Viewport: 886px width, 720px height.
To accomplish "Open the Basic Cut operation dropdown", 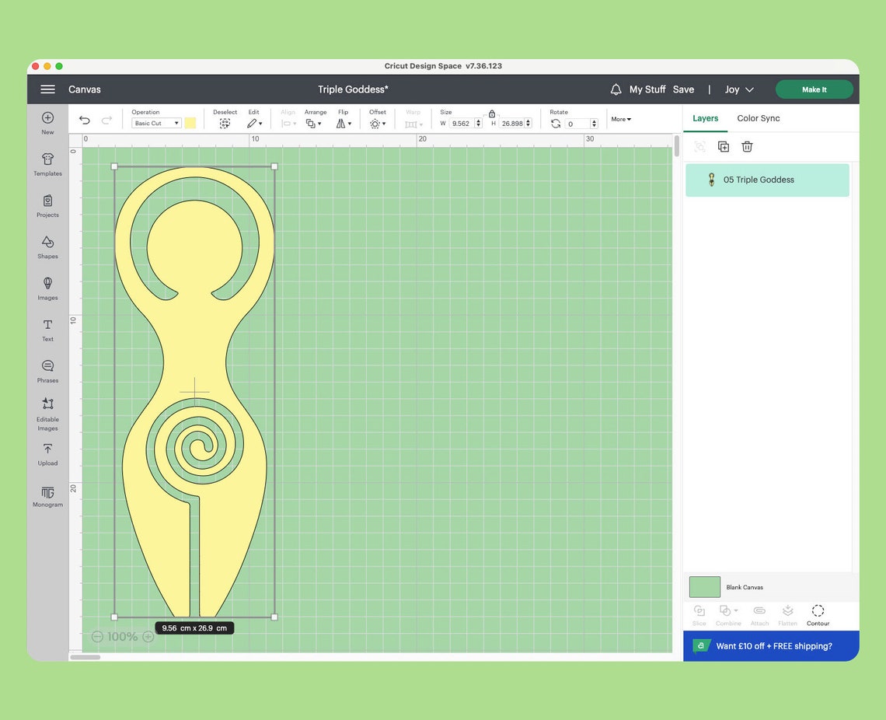I will pyautogui.click(x=155, y=123).
